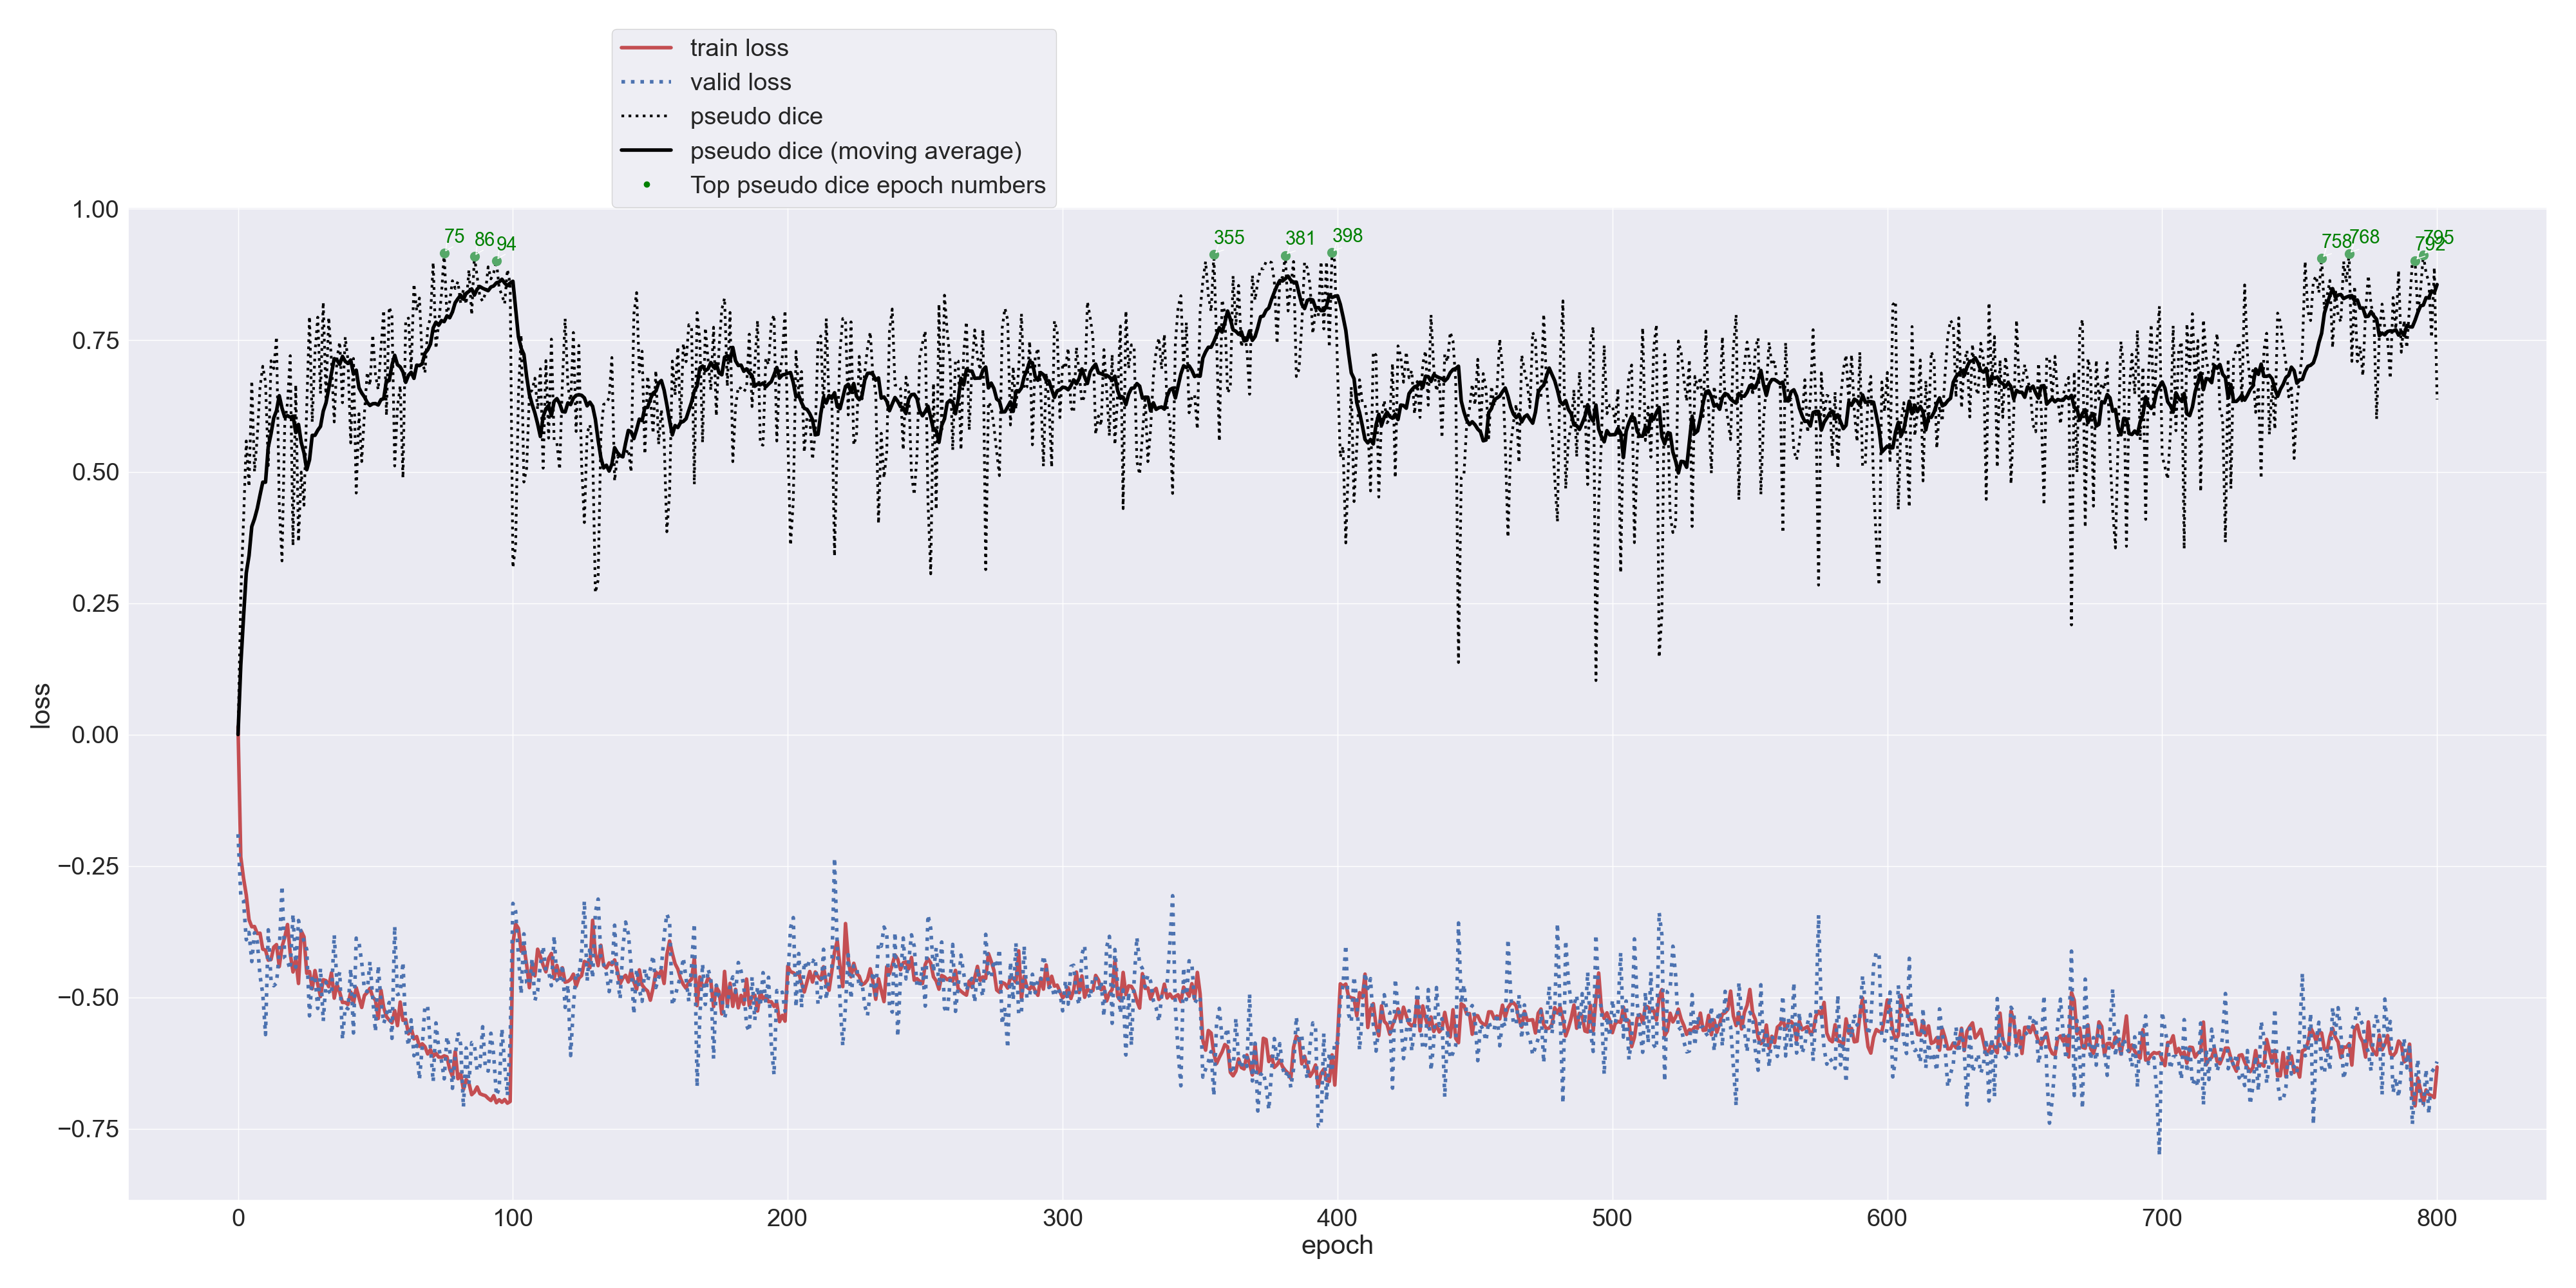Screen dimensions: 2576x1288
Task: Click the 'loss' y-axis title
Action: (41, 706)
